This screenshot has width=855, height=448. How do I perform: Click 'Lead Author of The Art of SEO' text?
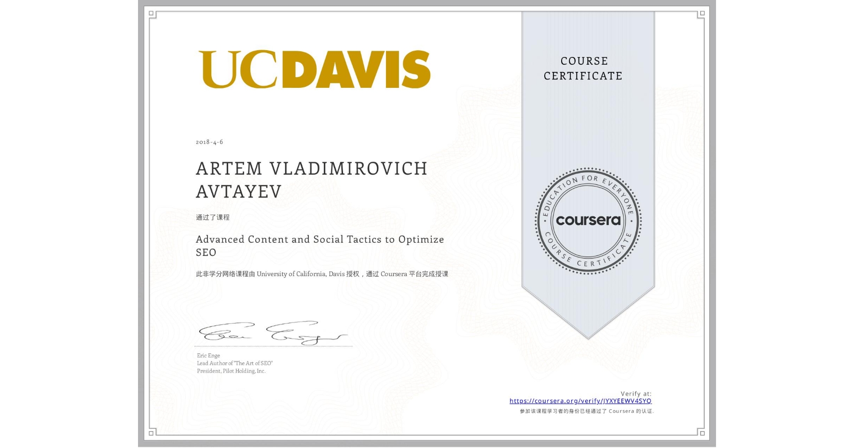pos(234,363)
